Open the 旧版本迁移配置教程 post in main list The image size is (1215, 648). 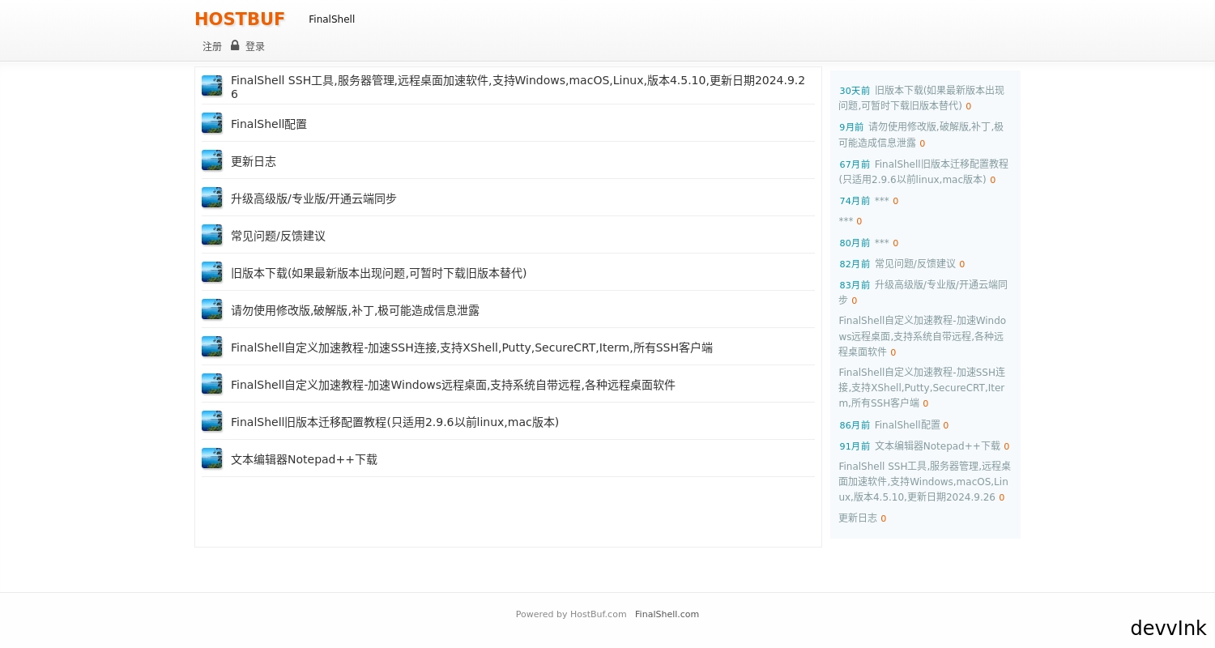pyautogui.click(x=394, y=422)
